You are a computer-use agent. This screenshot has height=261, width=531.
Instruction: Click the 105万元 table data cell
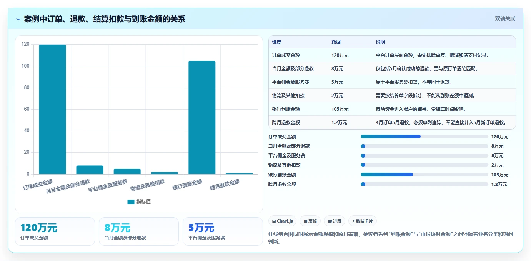click(340, 109)
